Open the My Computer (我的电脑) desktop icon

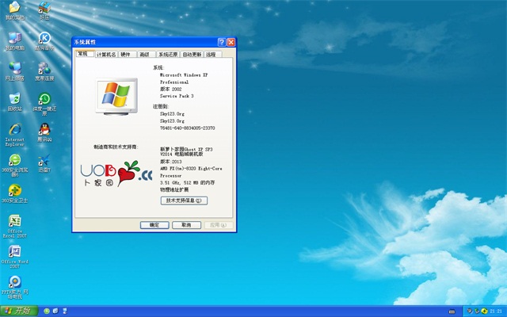coord(14,39)
